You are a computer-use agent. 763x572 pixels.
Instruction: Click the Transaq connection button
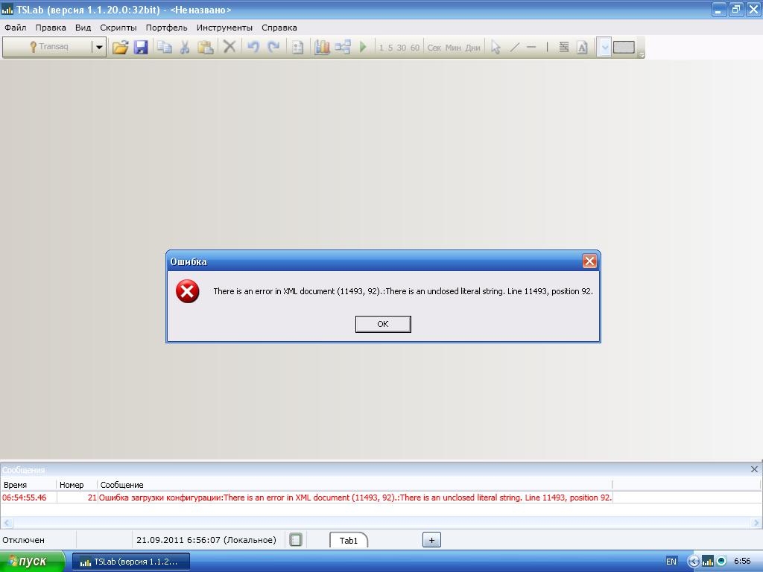(x=47, y=47)
